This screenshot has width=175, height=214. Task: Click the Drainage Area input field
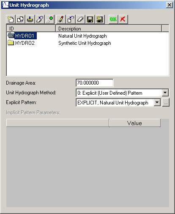94,83
